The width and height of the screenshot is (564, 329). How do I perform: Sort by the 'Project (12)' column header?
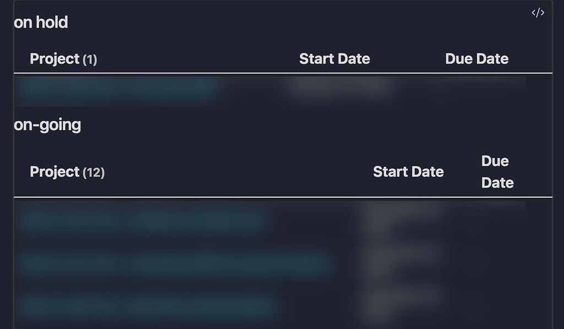point(67,171)
